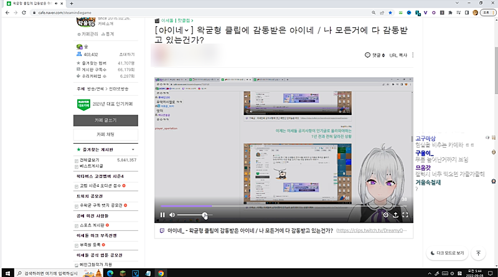Open video player settings gear
The image size is (498, 277).
[385, 215]
